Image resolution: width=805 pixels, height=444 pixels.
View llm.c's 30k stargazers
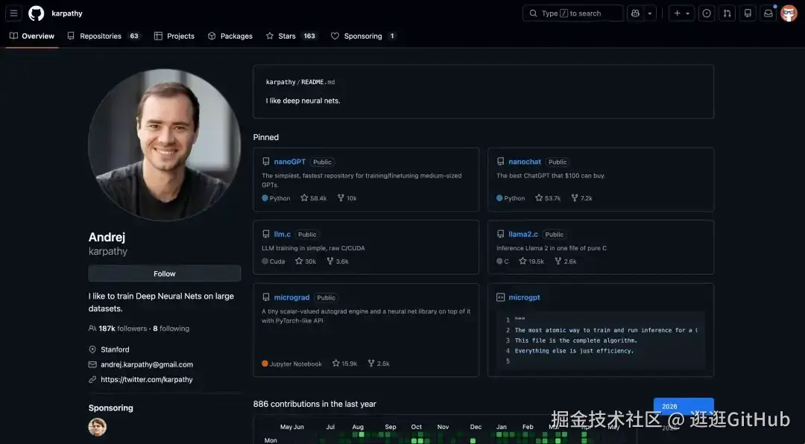[306, 261]
